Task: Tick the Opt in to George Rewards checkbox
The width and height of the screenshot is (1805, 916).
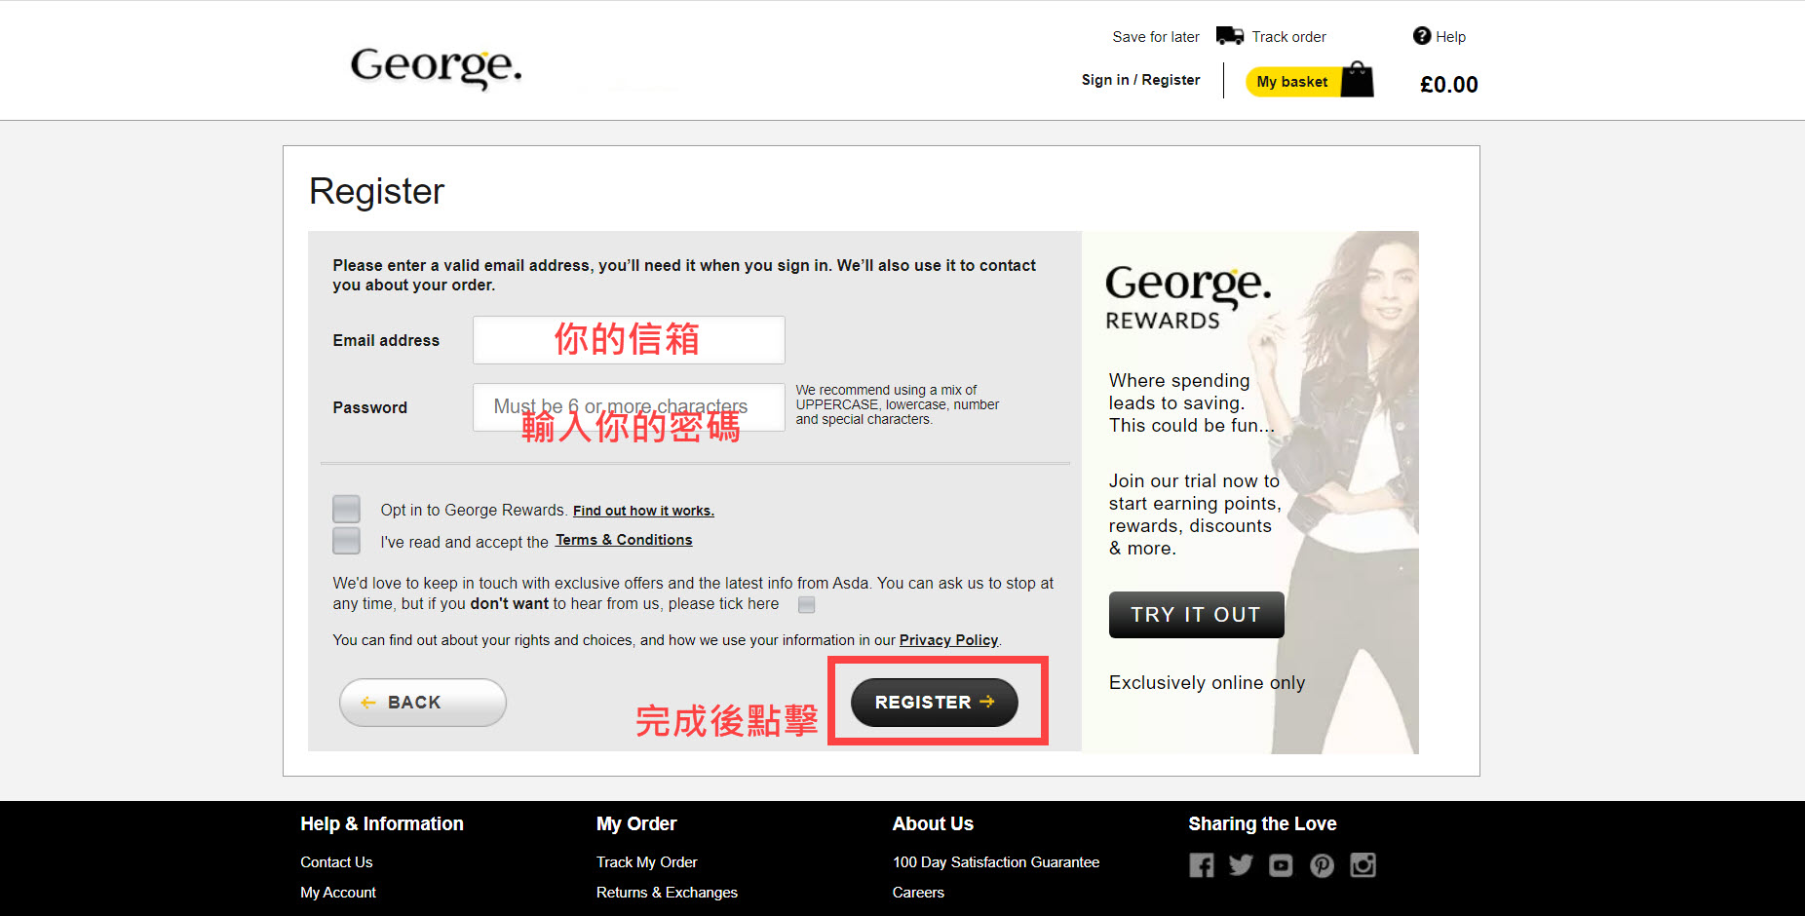Action: tap(346, 509)
